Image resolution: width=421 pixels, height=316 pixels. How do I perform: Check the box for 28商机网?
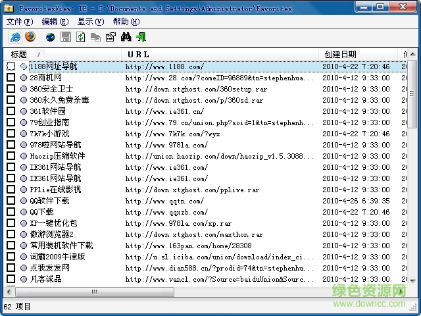click(11, 78)
